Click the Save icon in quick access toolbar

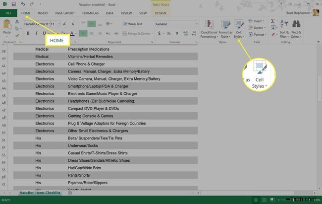click(13, 4)
